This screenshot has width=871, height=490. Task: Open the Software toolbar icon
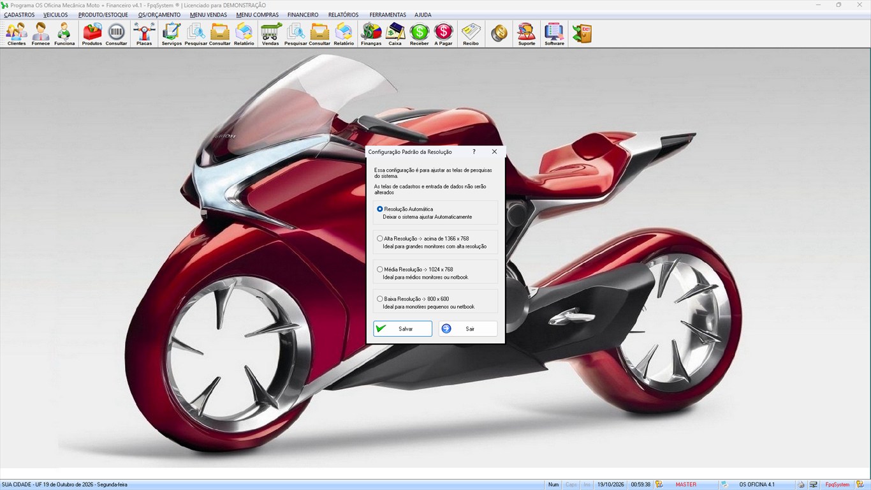click(x=554, y=34)
